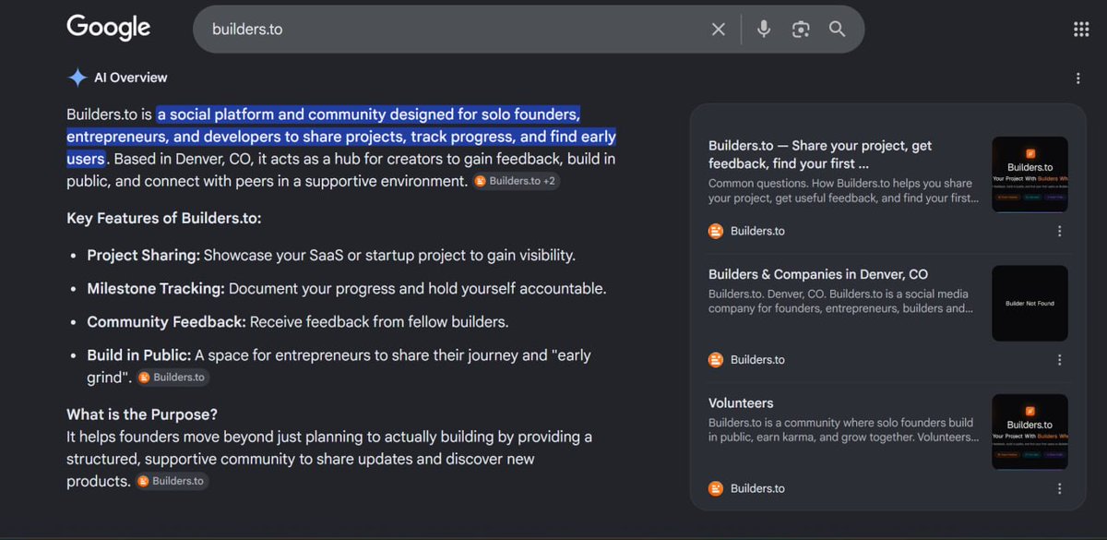Open 'Builders & Companies in Denver, CO' result
Viewport: 1107px width, 540px height.
click(x=818, y=274)
